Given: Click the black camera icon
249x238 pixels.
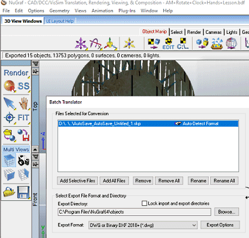Looking at the screenshot, I should coord(24,160).
